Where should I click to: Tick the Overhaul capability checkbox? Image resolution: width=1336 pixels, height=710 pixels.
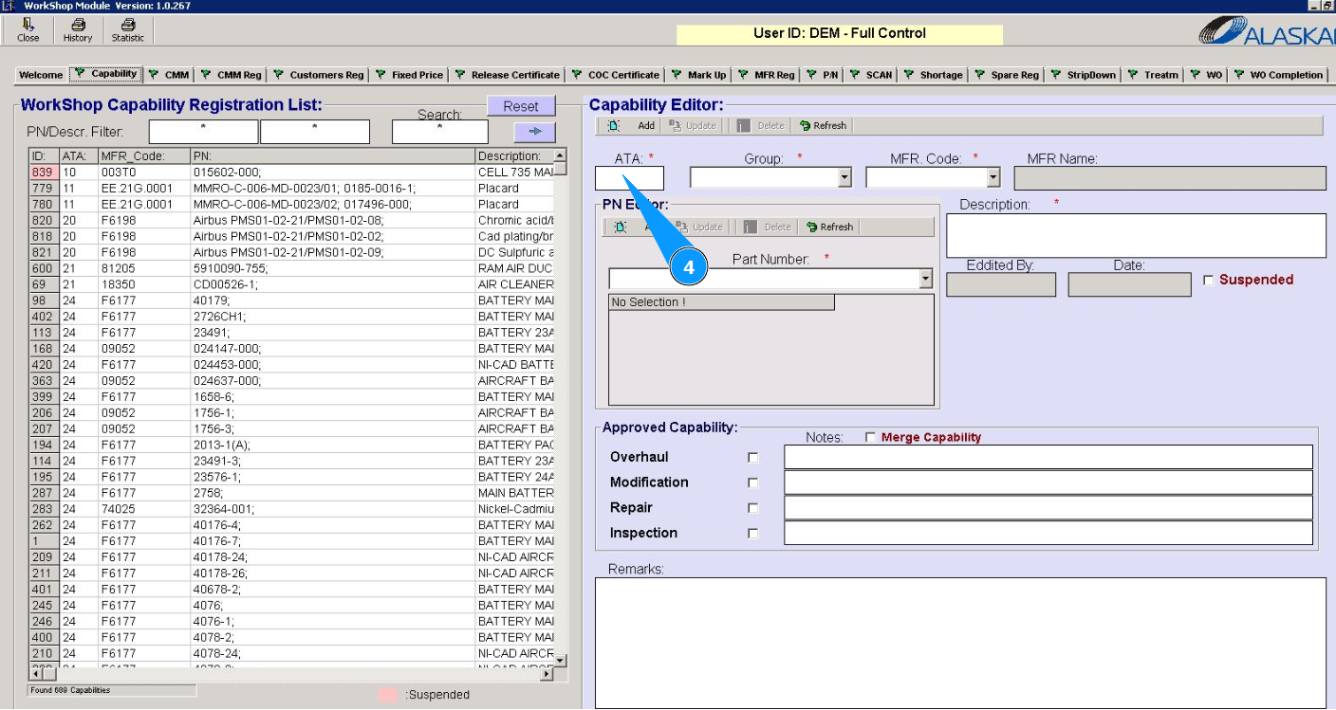pyautogui.click(x=753, y=458)
